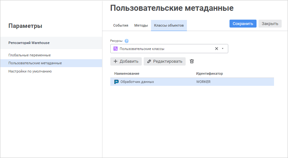Go to Настройки по умолчанию

click(30, 71)
